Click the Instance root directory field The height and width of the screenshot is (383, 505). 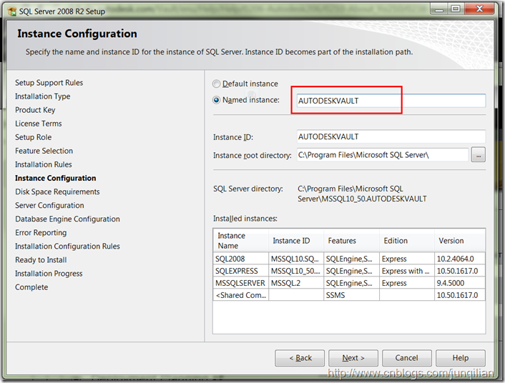click(382, 155)
